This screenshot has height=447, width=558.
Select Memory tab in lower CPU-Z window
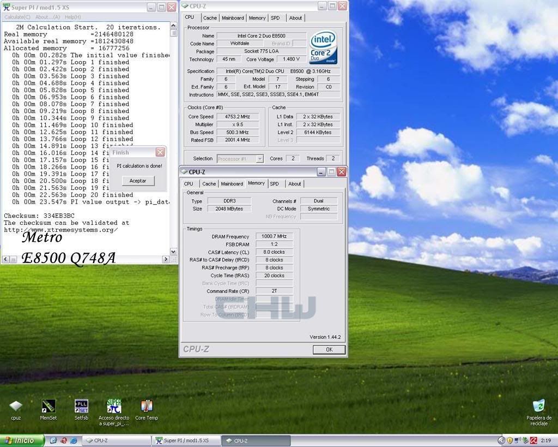[256, 183]
